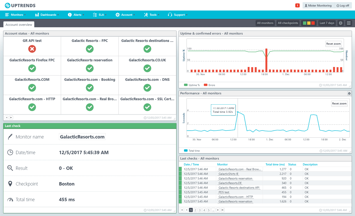Go to page 3 of Last checks
The width and height of the screenshot is (355, 216).
200,210
